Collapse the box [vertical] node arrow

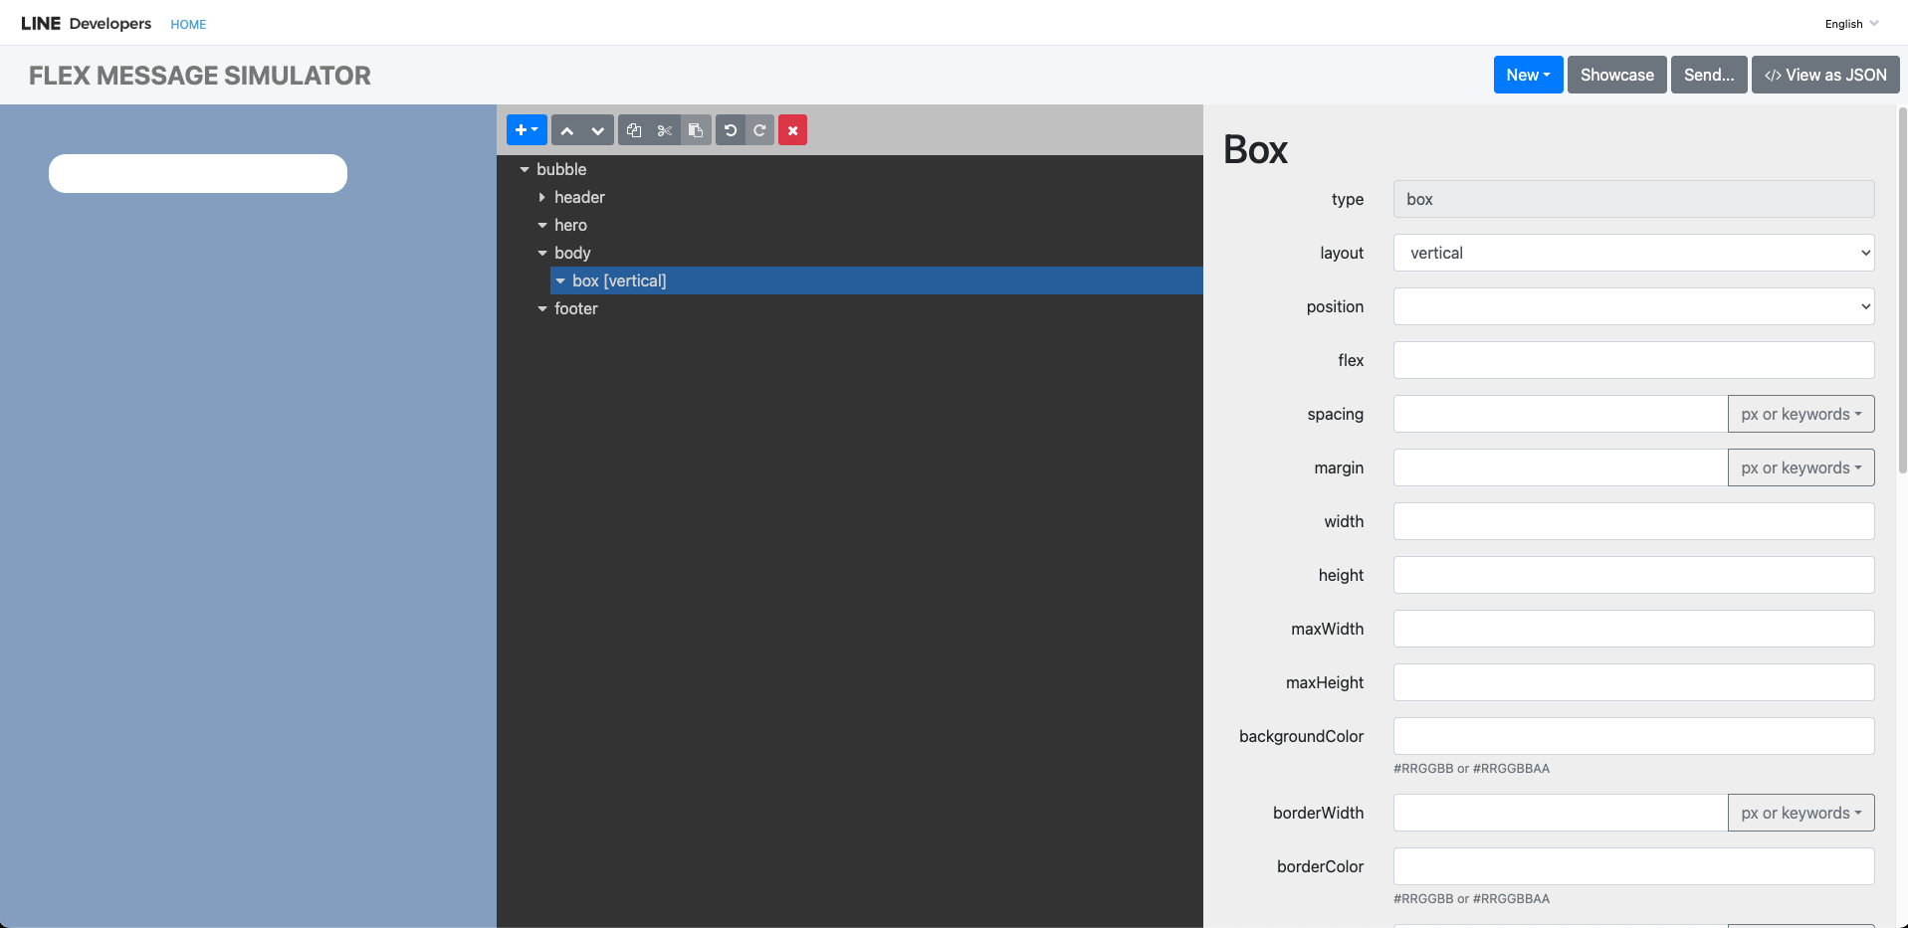560,281
